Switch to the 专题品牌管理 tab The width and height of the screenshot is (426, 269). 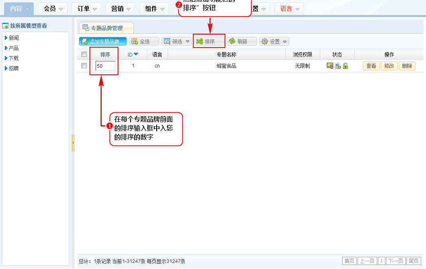[106, 28]
